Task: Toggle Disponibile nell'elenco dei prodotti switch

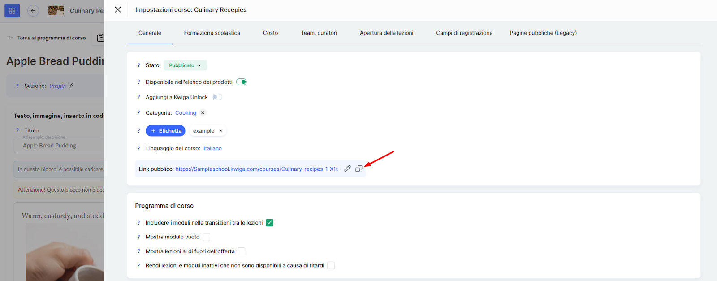Action: (x=242, y=82)
